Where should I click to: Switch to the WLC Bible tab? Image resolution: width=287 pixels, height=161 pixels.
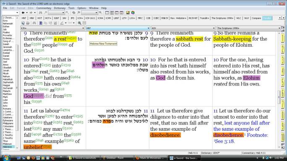(x=238, y=18)
